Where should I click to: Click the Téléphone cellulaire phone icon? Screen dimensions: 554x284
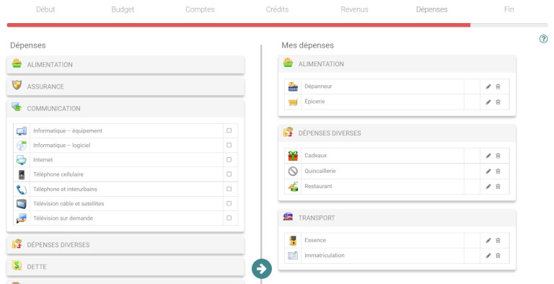coord(22,174)
